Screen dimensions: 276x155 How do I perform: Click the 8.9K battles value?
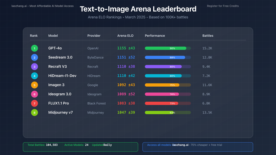[x=206, y=94]
